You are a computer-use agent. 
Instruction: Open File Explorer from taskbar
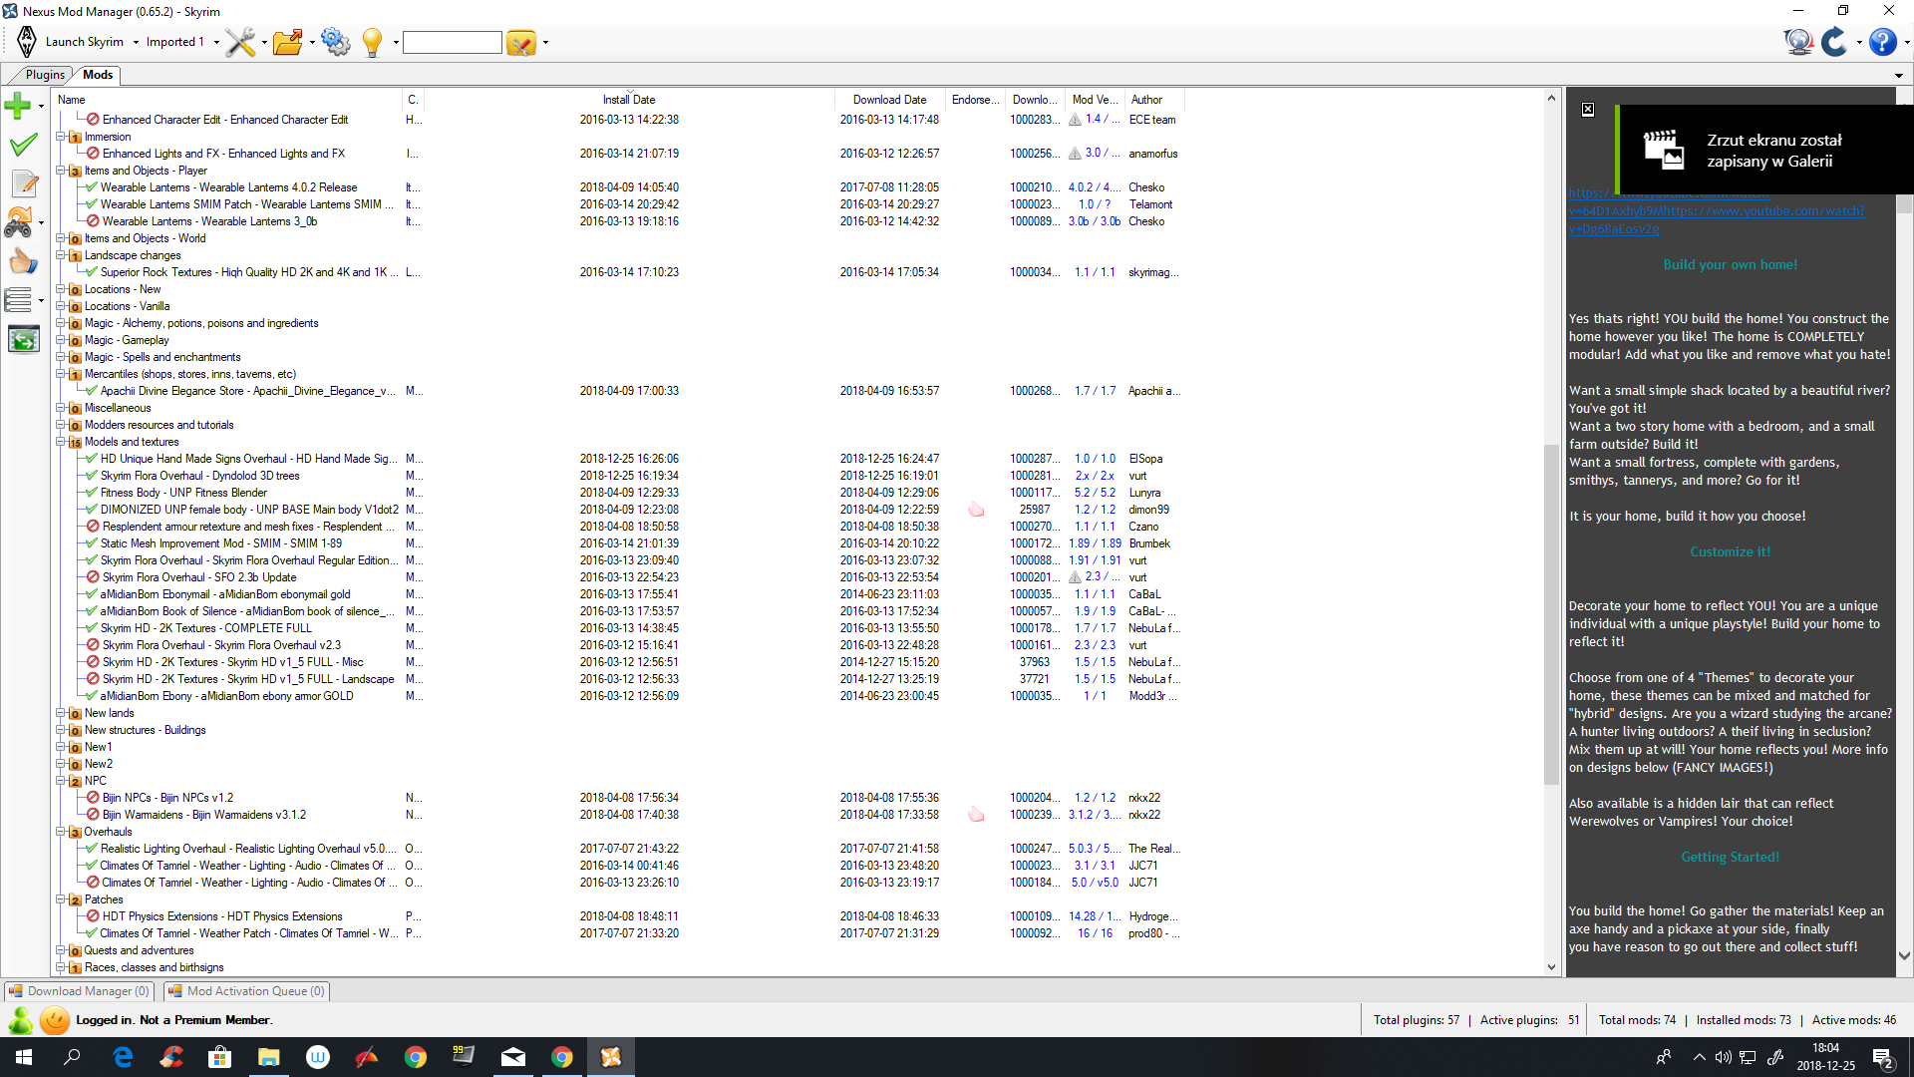pos(269,1057)
